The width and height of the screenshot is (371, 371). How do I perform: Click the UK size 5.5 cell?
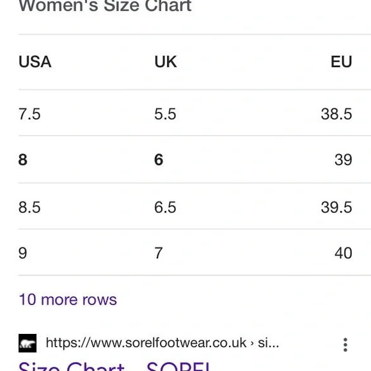click(x=165, y=114)
